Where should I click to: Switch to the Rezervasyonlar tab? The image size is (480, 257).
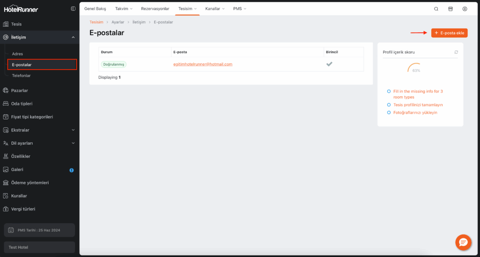point(155,9)
